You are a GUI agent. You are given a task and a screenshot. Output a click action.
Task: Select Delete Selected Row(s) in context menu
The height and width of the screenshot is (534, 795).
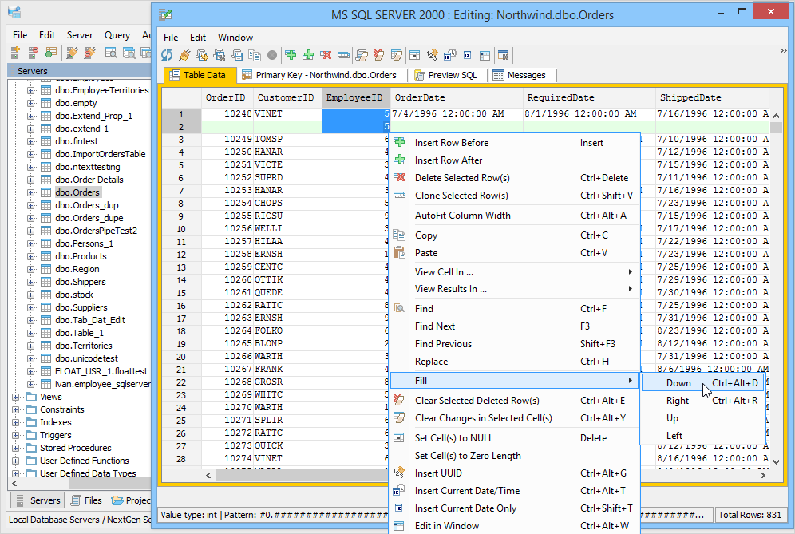coord(515,177)
